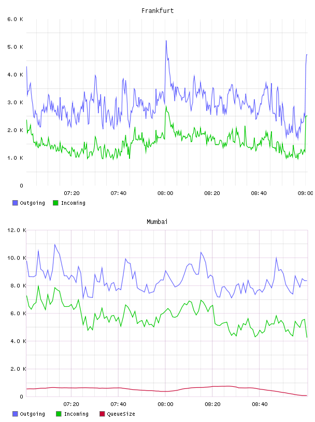The height and width of the screenshot is (422, 315).
Task: Click the 08:40 time label on Frankfurt axis
Action: (259, 193)
